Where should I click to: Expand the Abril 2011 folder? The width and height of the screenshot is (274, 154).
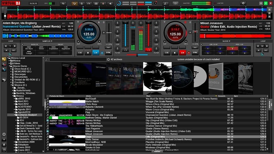tap(15, 101)
